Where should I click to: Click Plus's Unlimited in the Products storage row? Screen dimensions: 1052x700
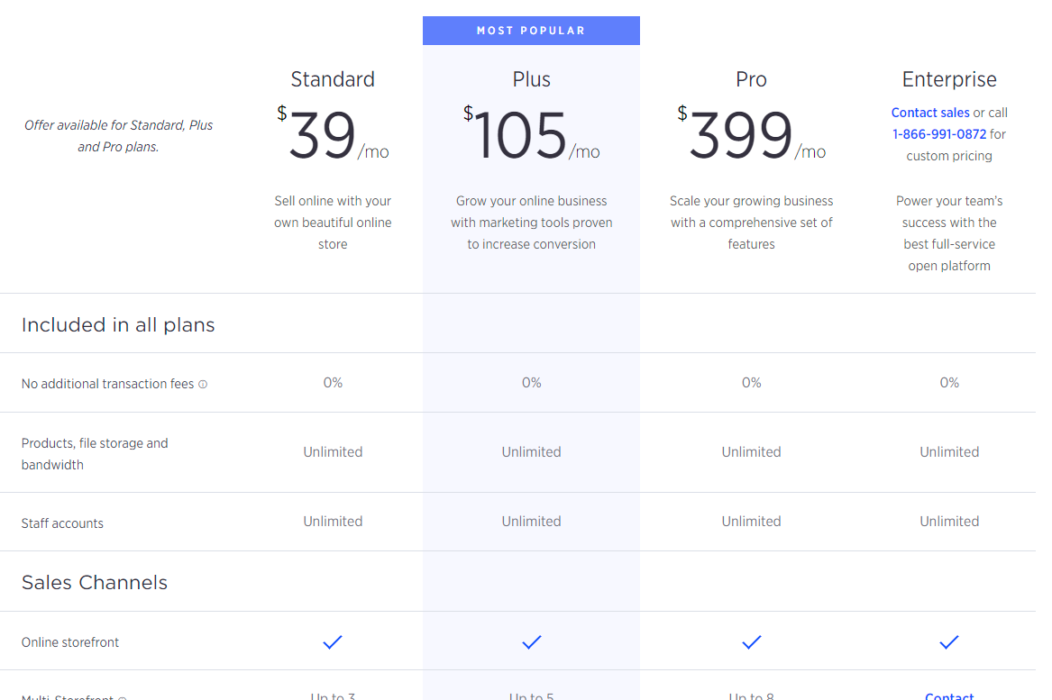531,452
